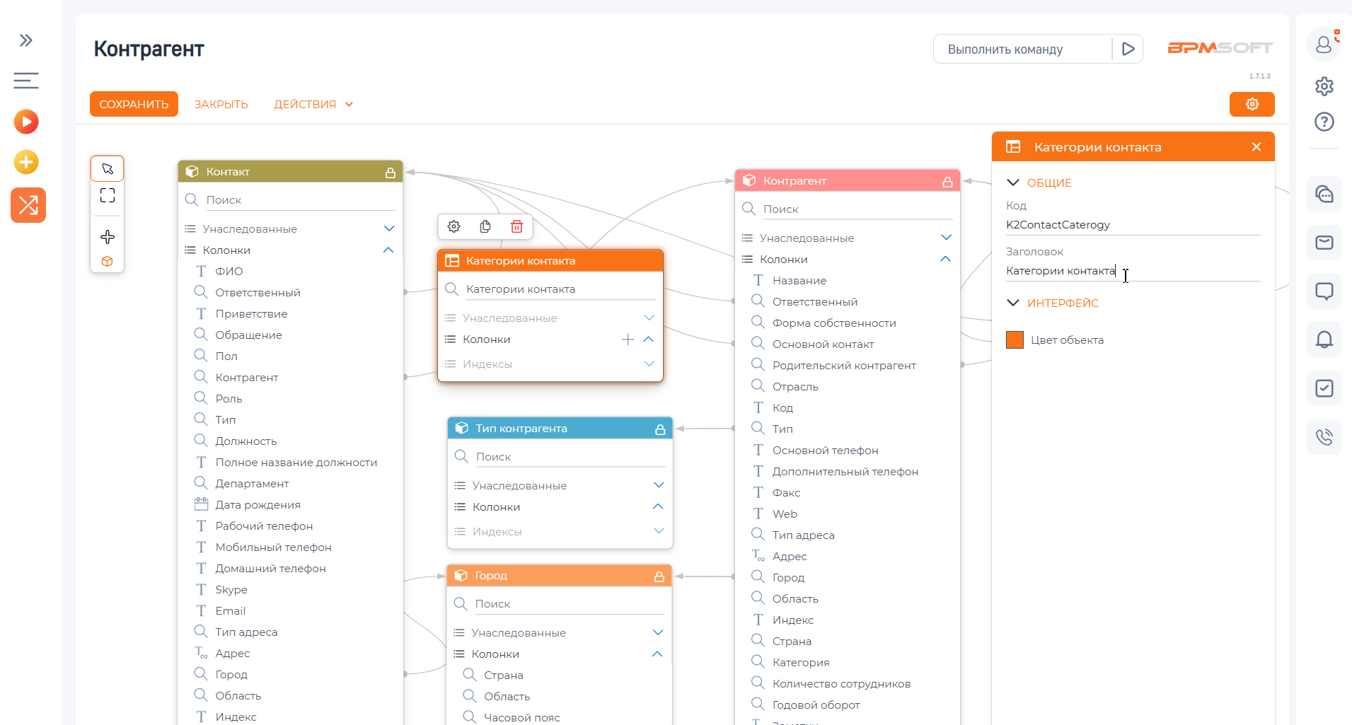Add a column with the plus icon
The height and width of the screenshot is (725, 1352).
[628, 340]
